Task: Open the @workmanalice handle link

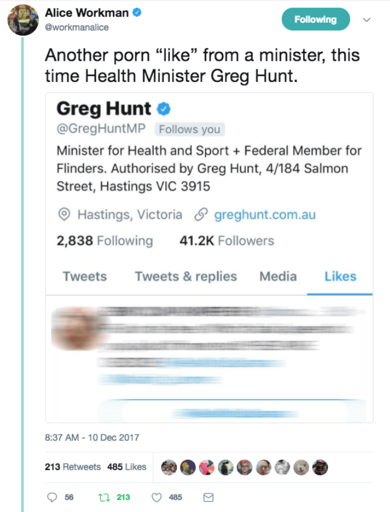Action: 77,28
